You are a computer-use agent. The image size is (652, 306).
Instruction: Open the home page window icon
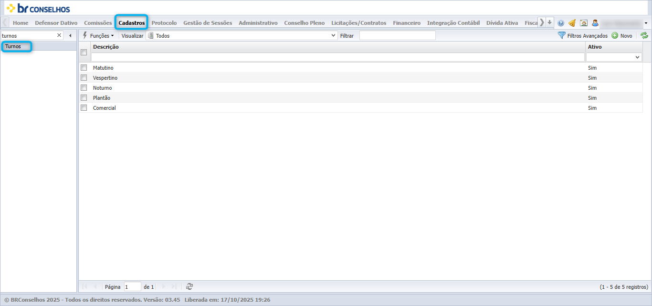point(583,23)
